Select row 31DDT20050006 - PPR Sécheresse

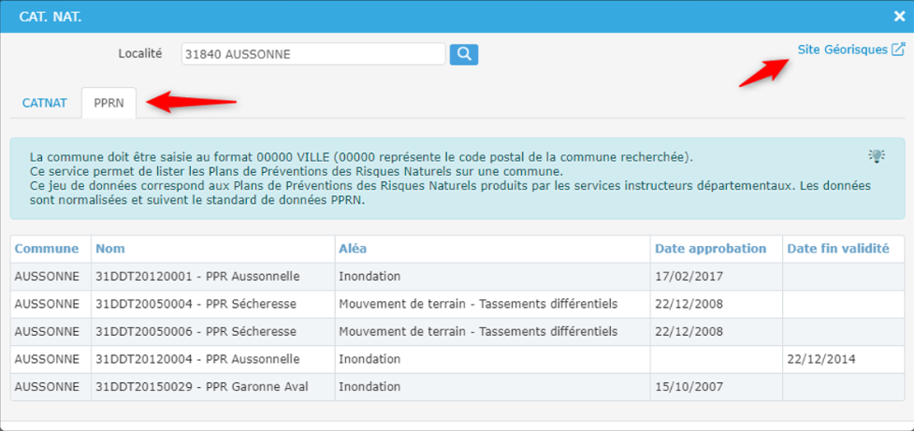point(196,331)
